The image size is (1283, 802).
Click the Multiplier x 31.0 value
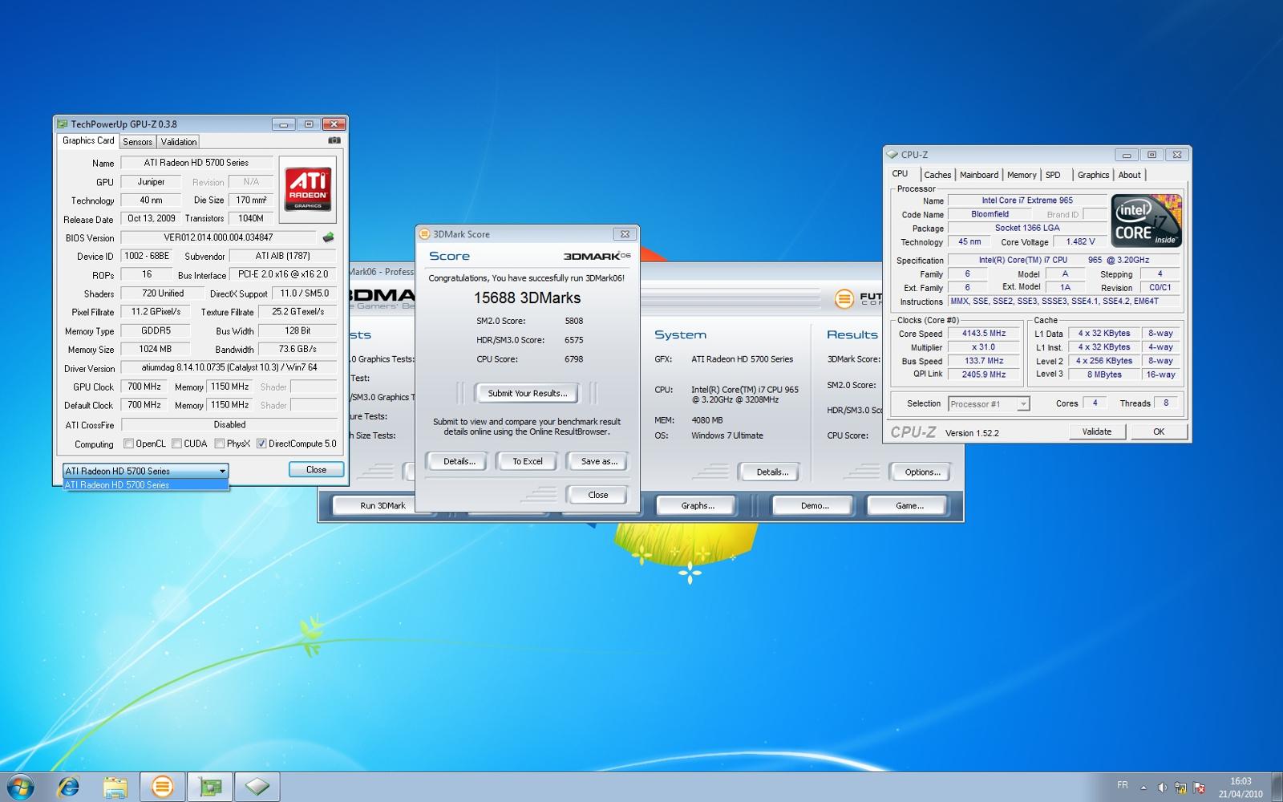[983, 347]
